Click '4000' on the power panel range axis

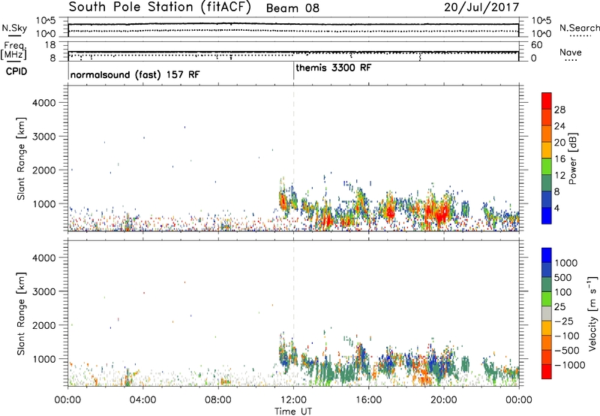point(43,103)
